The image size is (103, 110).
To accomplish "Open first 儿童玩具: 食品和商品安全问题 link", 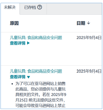I will point(36,38).
